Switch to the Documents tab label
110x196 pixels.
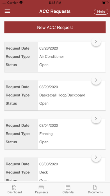(95, 192)
